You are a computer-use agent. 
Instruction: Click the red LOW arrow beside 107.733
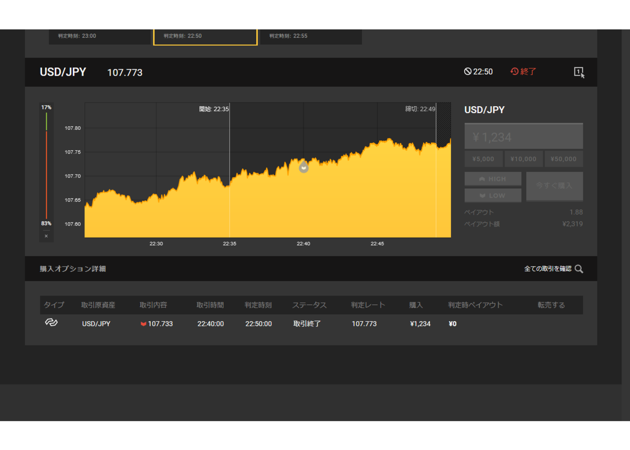point(143,324)
